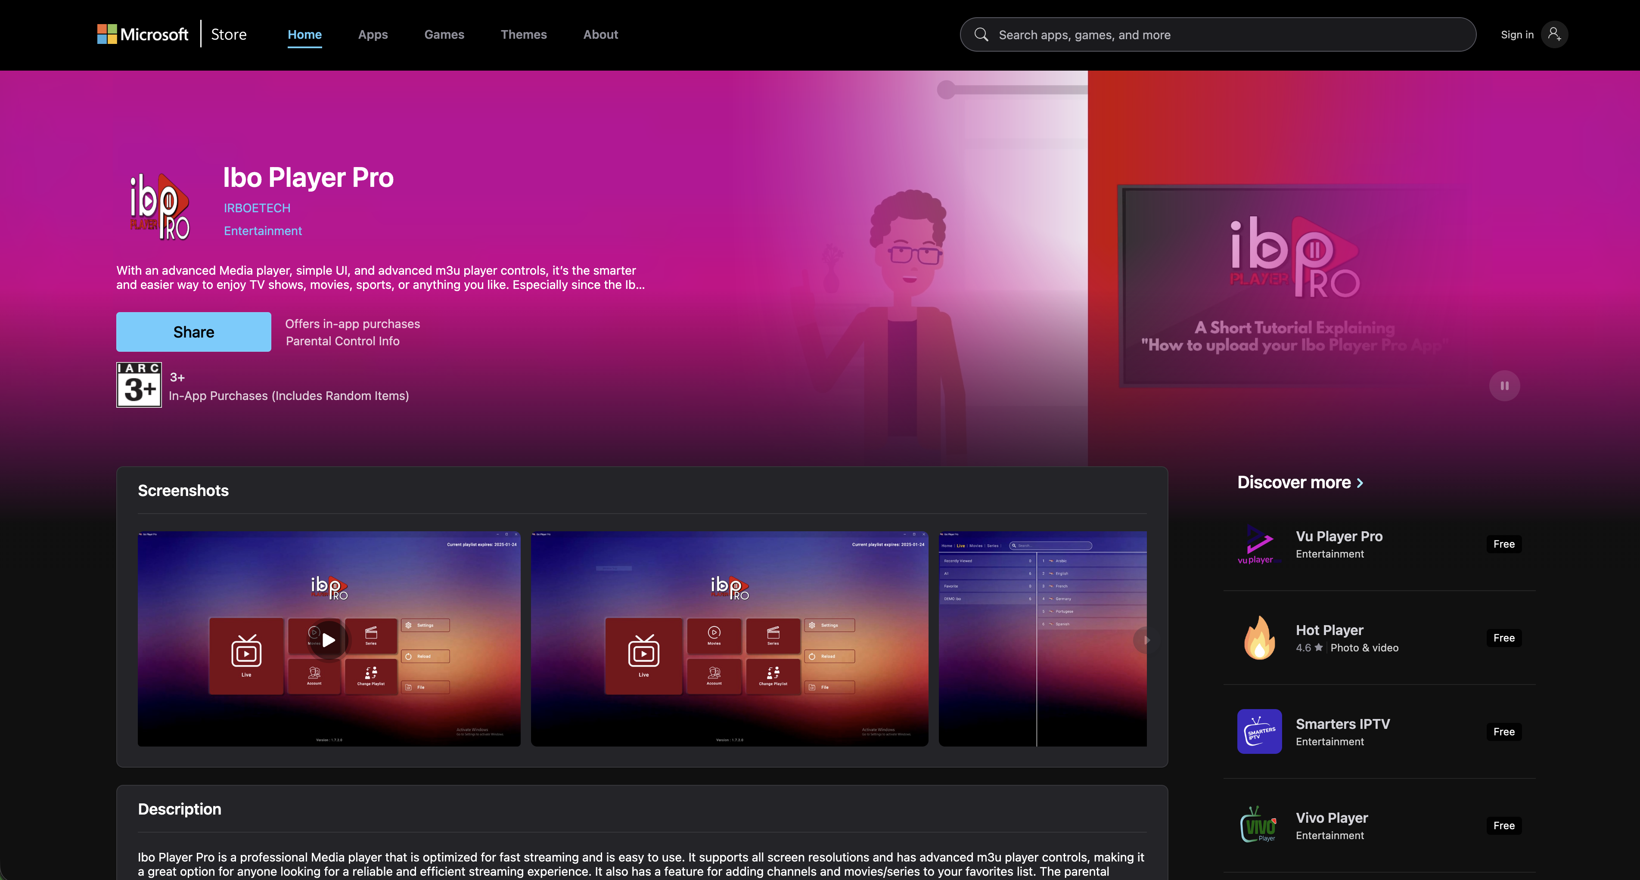
Task: Open the Entertainment category link
Action: point(263,231)
